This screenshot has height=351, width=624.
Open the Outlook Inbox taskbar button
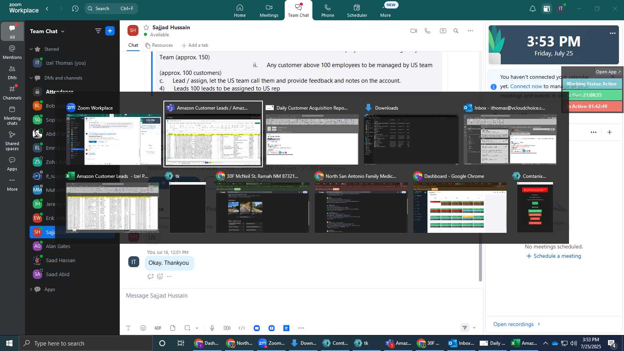click(x=461, y=343)
